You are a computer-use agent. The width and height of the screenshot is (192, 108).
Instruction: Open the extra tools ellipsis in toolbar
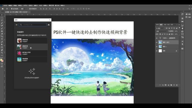2,55
